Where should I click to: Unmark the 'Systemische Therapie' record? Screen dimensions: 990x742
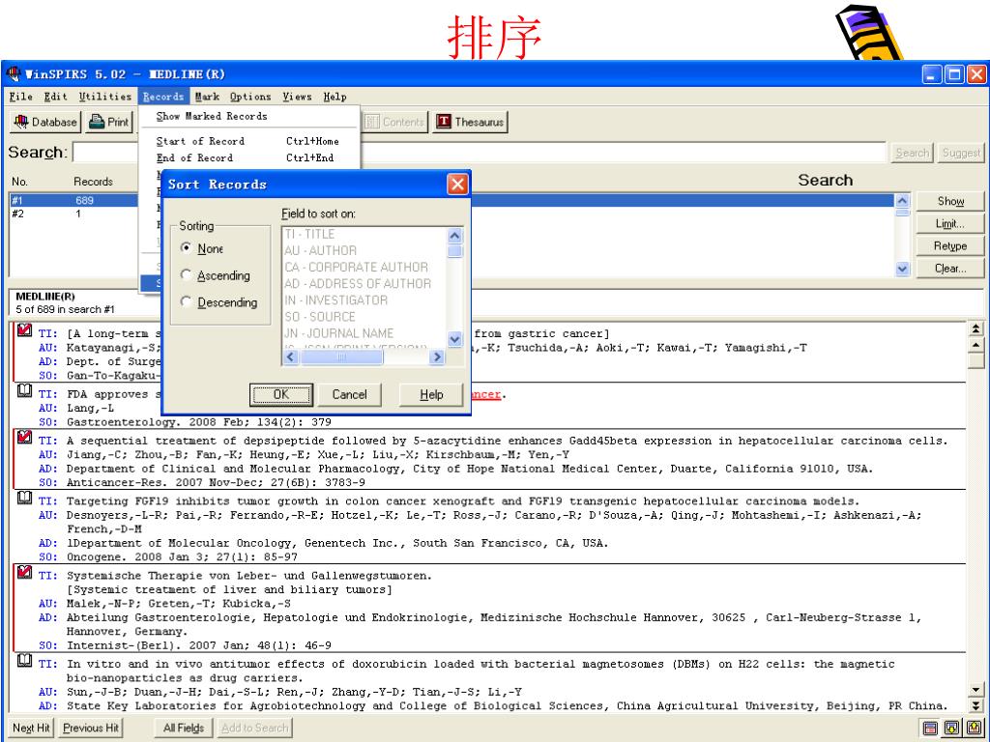pyautogui.click(x=24, y=572)
